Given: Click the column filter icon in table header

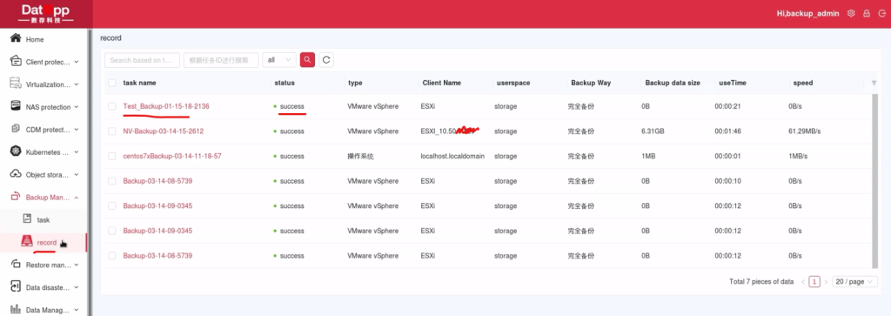Looking at the screenshot, I should [874, 83].
